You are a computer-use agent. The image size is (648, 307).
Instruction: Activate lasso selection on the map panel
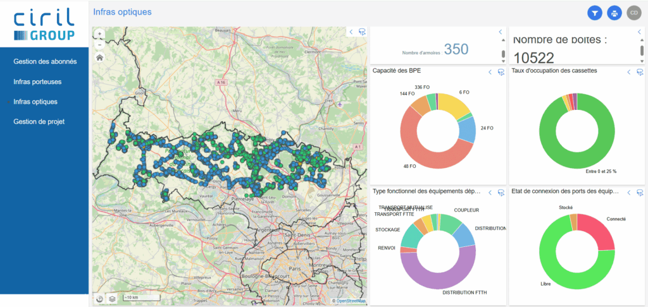pyautogui.click(x=362, y=32)
